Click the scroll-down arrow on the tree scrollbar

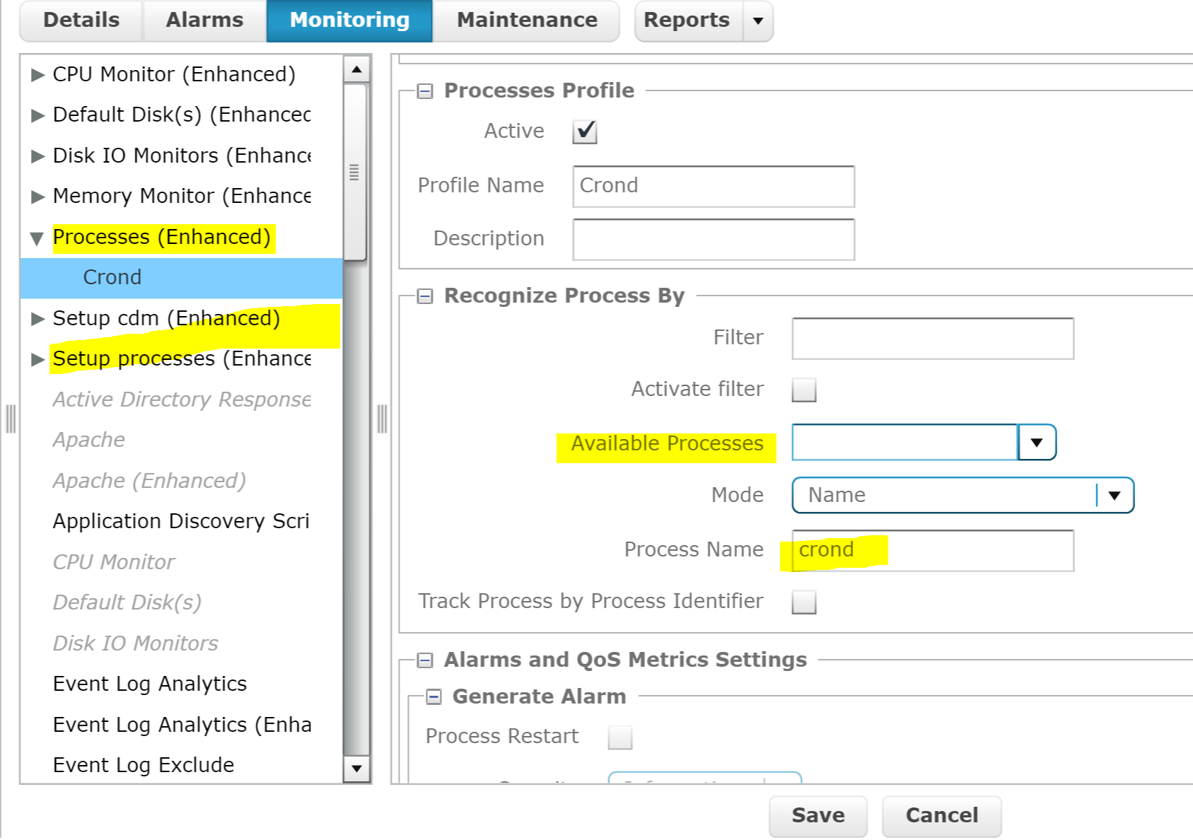pyautogui.click(x=356, y=768)
